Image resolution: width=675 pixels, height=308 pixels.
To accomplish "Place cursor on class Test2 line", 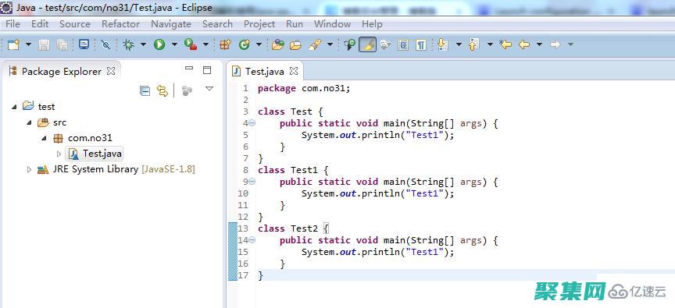I will pos(294,228).
